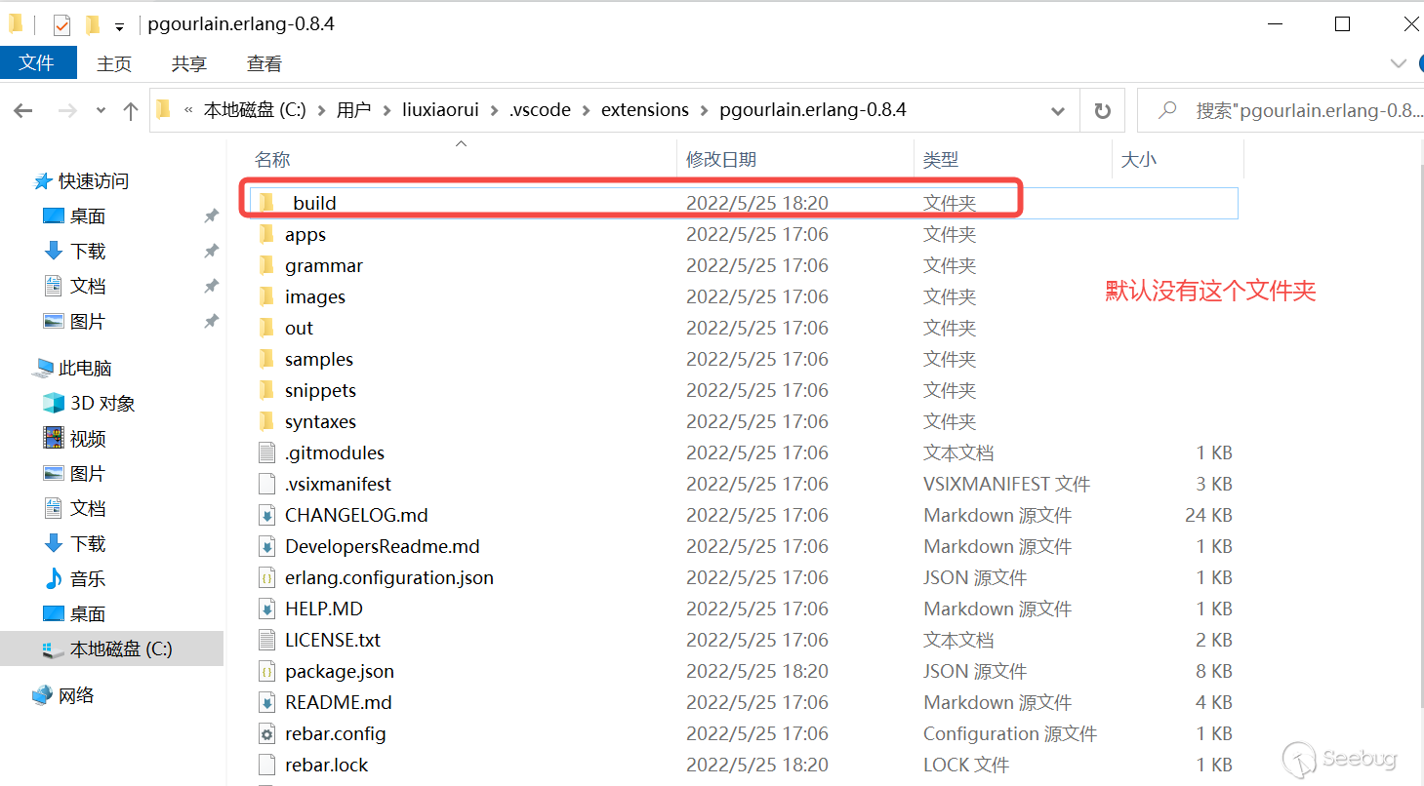
Task: Select 此电脑 in the navigation pane
Action: [x=85, y=369]
